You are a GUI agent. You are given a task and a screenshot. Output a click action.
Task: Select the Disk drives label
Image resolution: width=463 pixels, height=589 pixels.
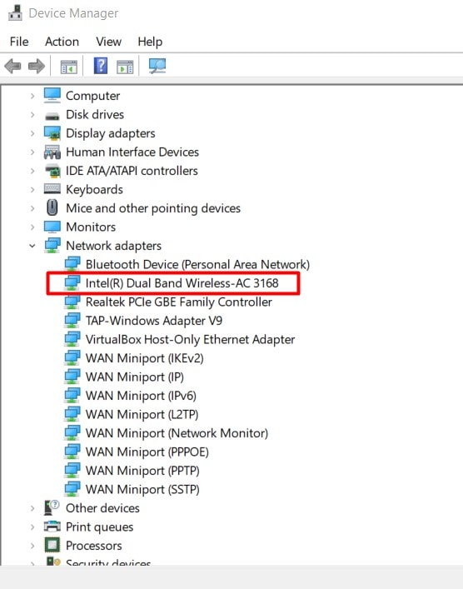(x=95, y=115)
